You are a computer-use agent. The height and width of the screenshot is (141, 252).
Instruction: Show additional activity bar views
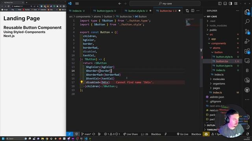[247, 99]
